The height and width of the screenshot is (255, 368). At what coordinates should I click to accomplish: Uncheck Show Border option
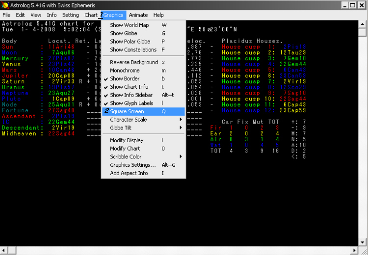(143, 78)
